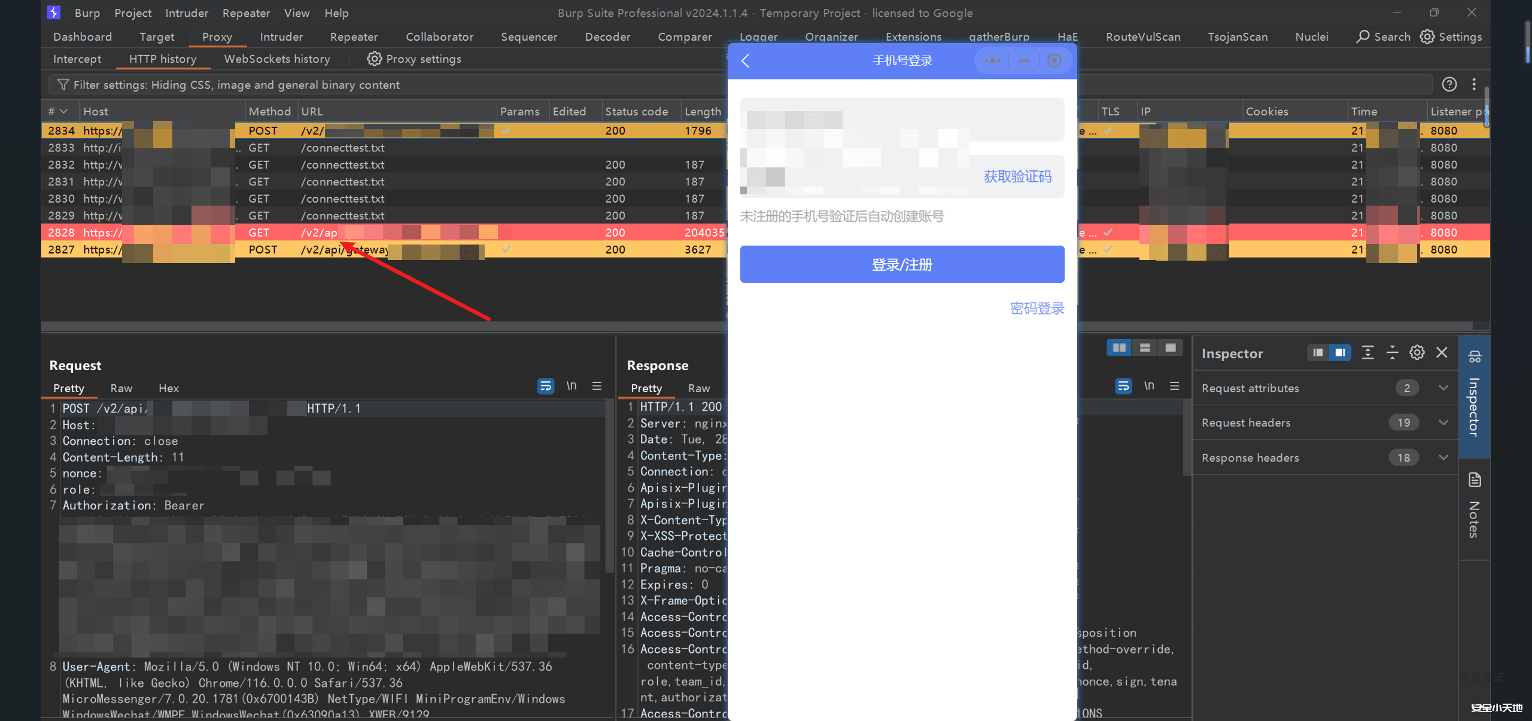Screen dimensions: 1532x721
Task: Click the 密码登录 link
Action: tap(1036, 308)
